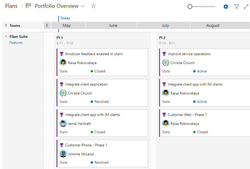This screenshot has width=250, height=169.
Task: Click the Jamal Hartnett name
Action: (x=80, y=123)
